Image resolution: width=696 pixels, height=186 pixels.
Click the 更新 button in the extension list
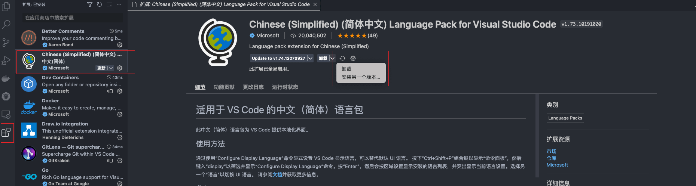point(101,68)
